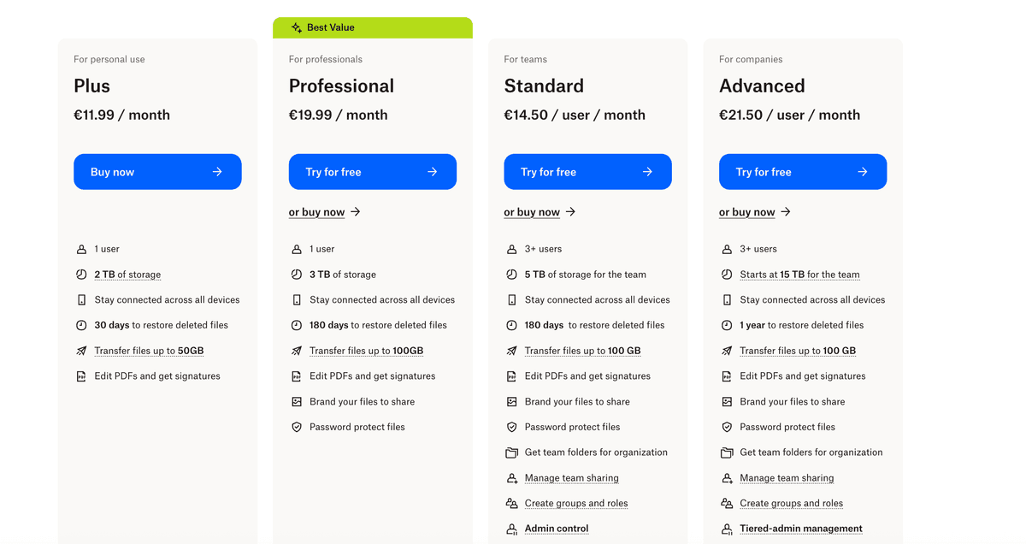
Task: Click the folder icon for team folders under Standard
Action: tap(512, 452)
